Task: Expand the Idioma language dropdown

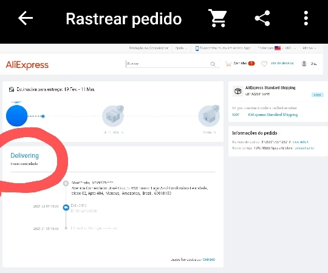Action: coord(309,49)
